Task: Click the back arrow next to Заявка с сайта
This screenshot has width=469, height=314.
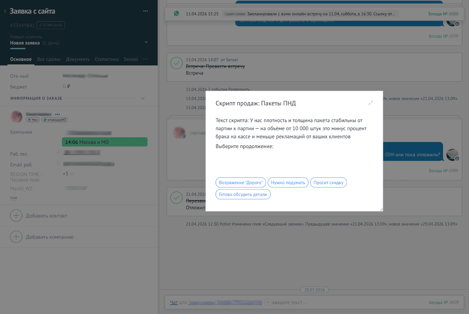Action: 5,11
